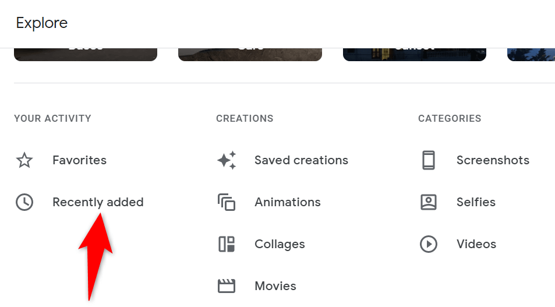Click the Videos play-circle icon

tap(429, 244)
